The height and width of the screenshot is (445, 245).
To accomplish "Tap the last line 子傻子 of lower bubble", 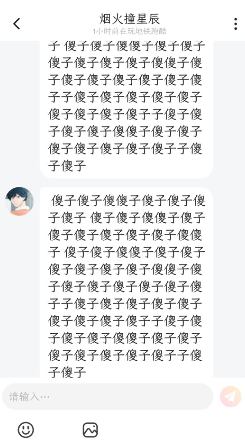I will pos(67,372).
